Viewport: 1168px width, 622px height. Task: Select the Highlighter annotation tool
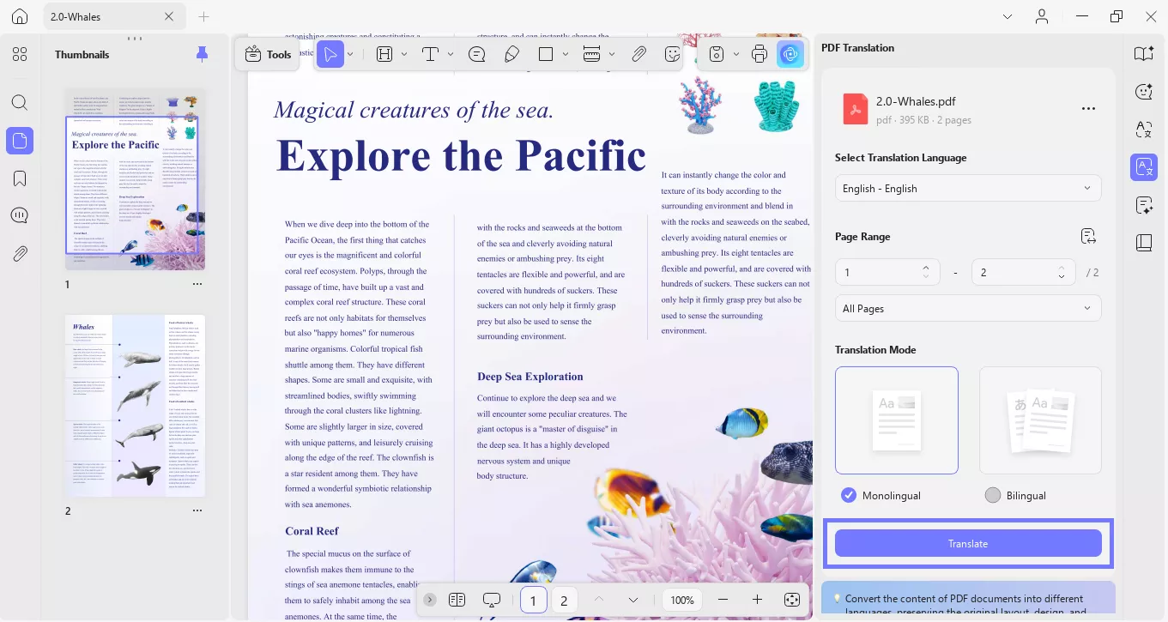(x=512, y=53)
